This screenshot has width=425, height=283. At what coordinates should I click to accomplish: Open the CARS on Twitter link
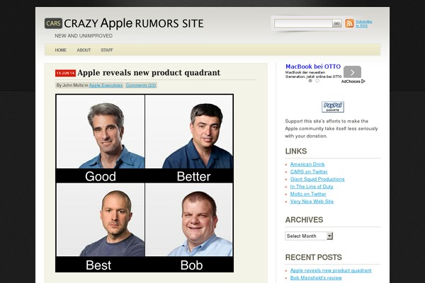309,172
